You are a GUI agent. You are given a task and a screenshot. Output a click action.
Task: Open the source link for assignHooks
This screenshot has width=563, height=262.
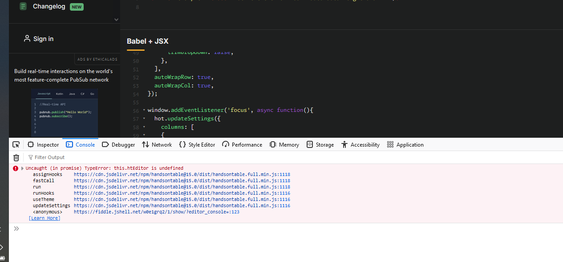click(x=182, y=175)
